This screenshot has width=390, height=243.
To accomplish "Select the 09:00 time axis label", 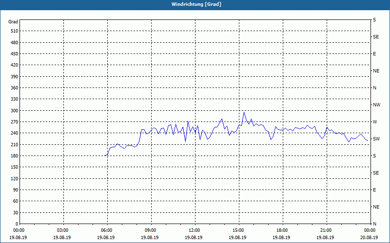I will pyautogui.click(x=150, y=230).
